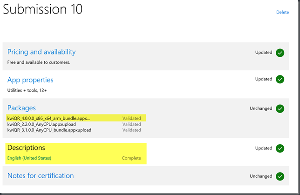Open the Notes for certification section
300x195 pixels.
[41, 176]
